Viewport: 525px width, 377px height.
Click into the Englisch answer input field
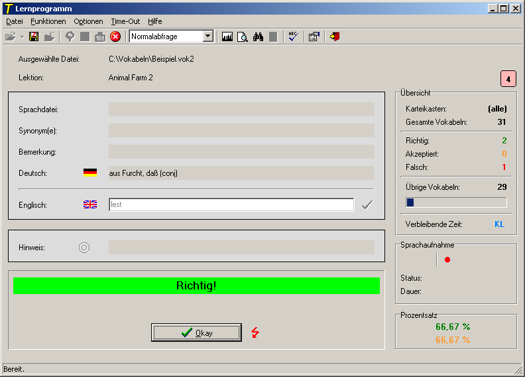(x=231, y=204)
